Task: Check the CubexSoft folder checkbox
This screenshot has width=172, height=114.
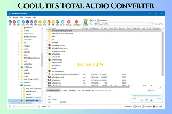Action: pyautogui.click(x=47, y=34)
